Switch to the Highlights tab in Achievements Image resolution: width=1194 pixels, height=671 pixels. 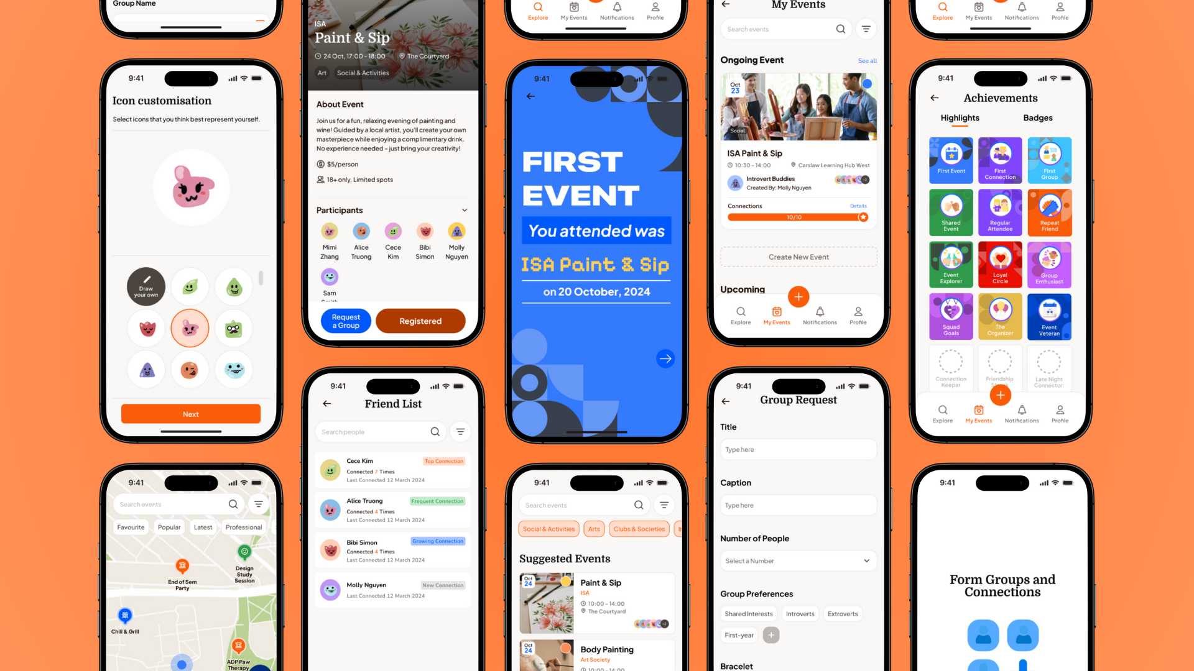[x=961, y=117]
